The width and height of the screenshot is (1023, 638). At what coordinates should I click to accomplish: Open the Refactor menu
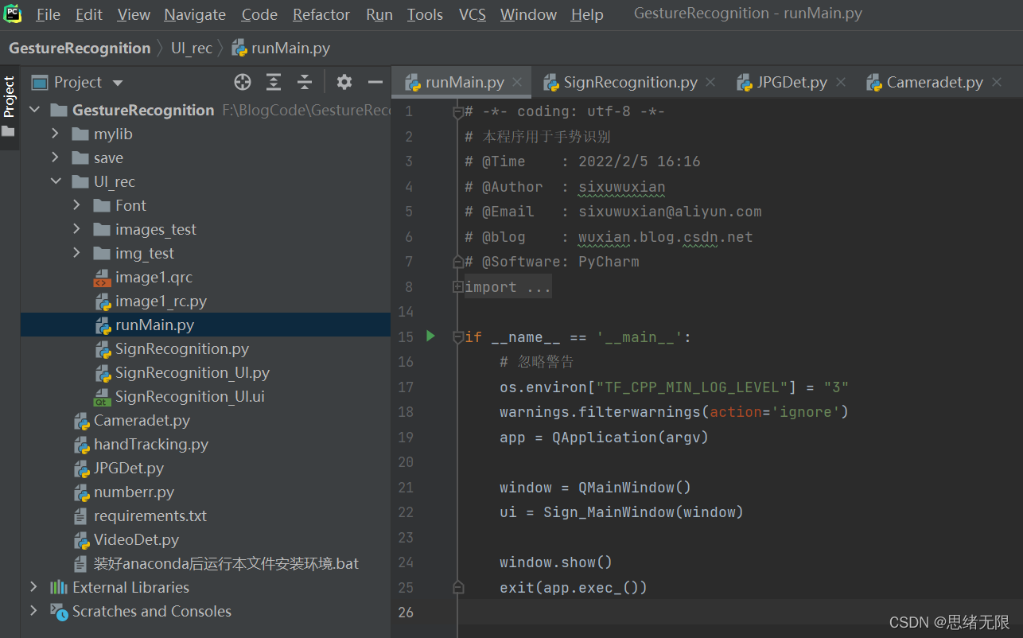321,14
